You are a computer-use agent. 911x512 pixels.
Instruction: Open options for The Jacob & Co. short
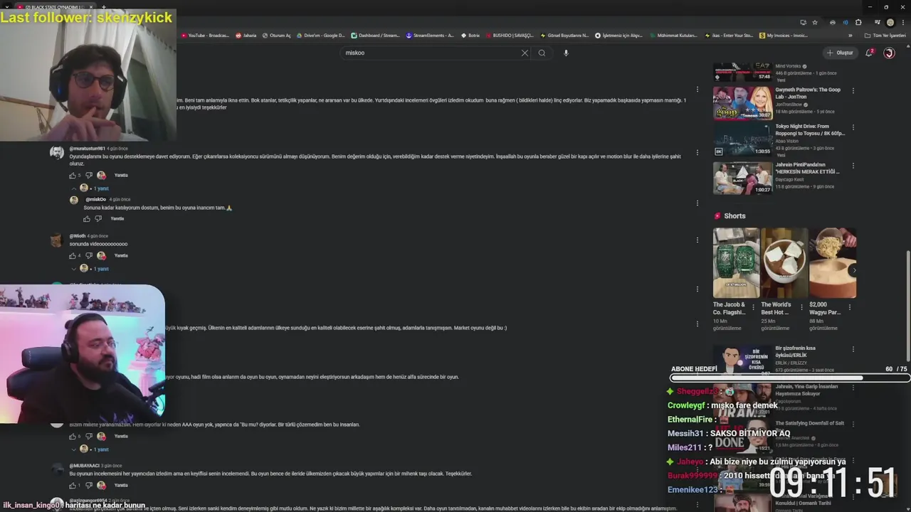(754, 307)
